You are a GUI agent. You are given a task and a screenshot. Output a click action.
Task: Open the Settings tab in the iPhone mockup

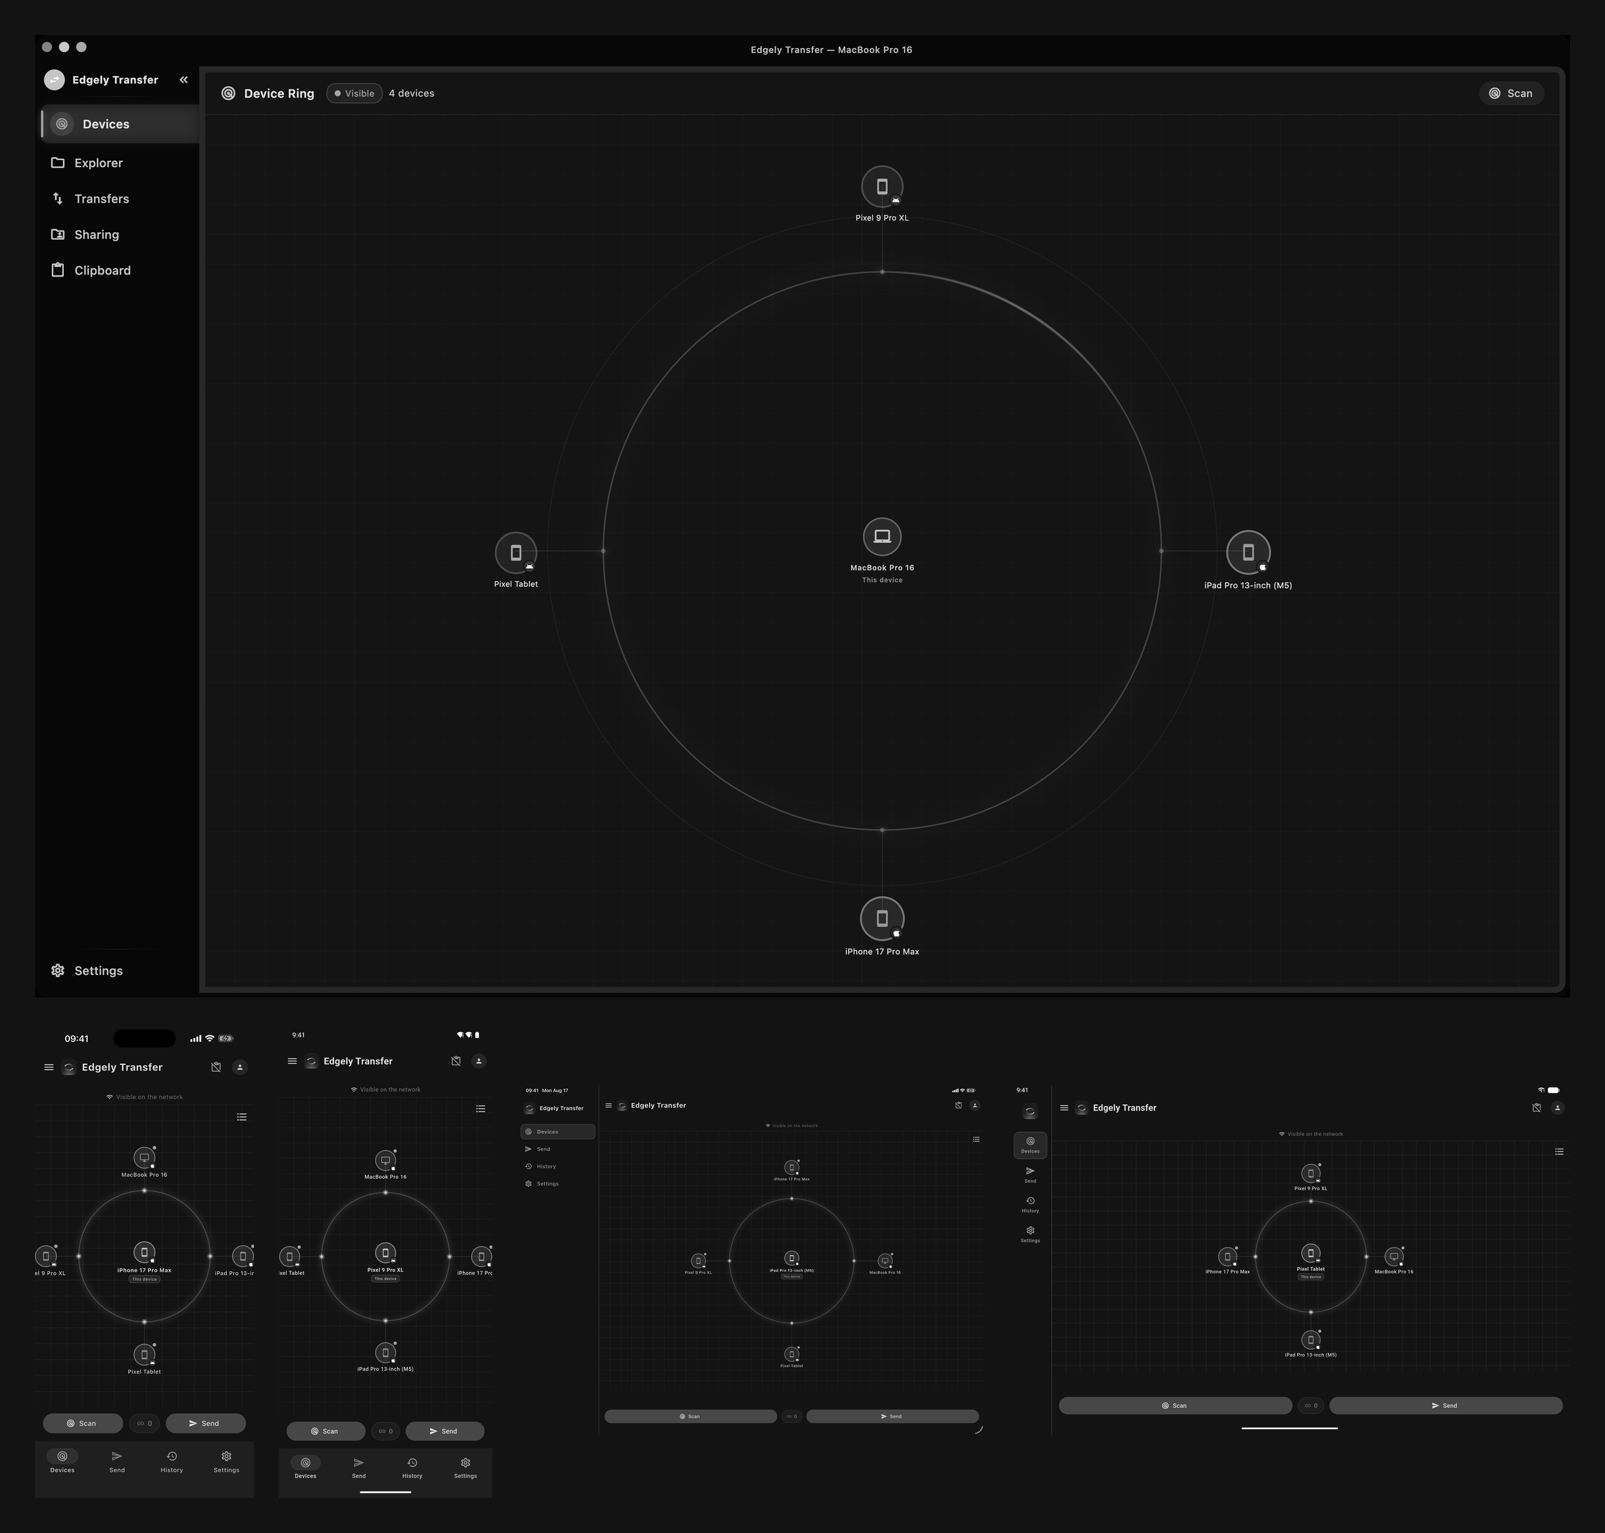pyautogui.click(x=226, y=1462)
